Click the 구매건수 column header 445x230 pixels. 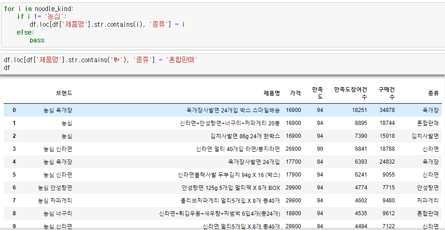386,93
